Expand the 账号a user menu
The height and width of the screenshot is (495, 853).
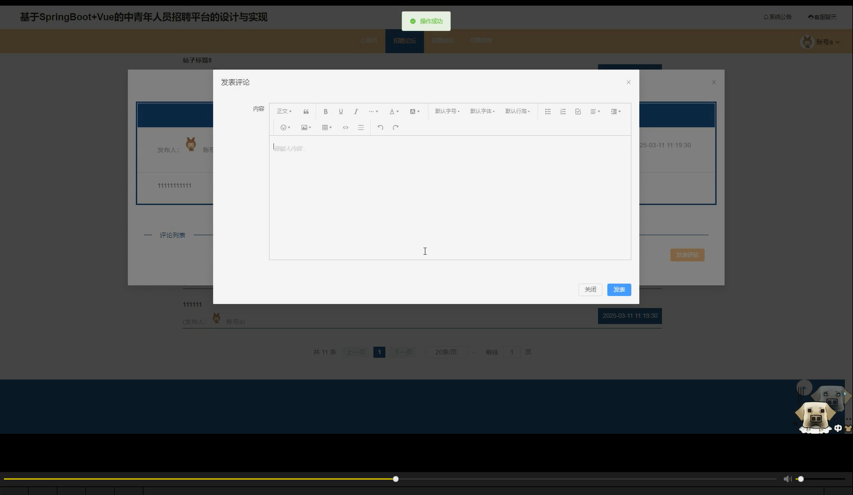coord(828,42)
